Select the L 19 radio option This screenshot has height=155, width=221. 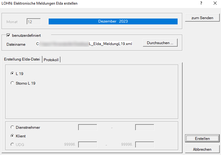point(12,74)
